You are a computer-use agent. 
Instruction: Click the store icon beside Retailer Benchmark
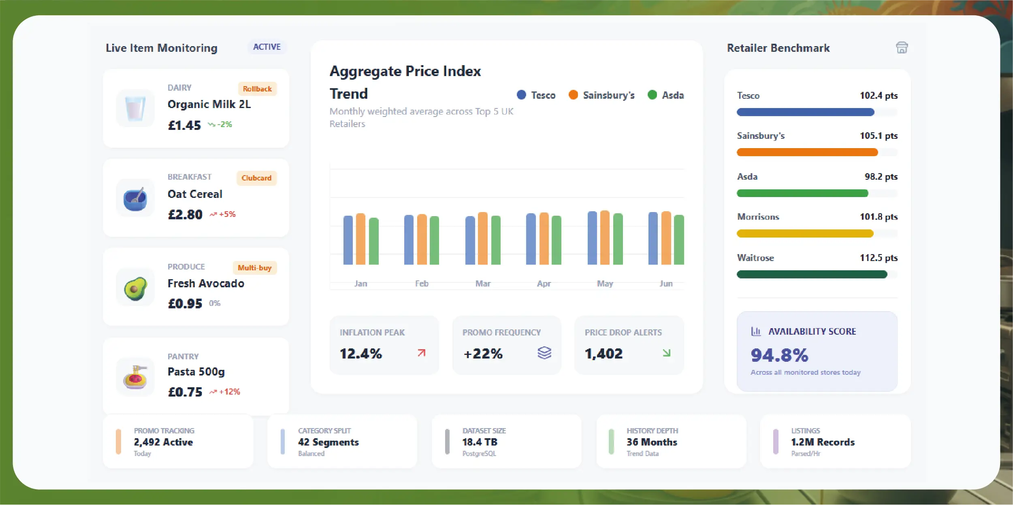[902, 48]
